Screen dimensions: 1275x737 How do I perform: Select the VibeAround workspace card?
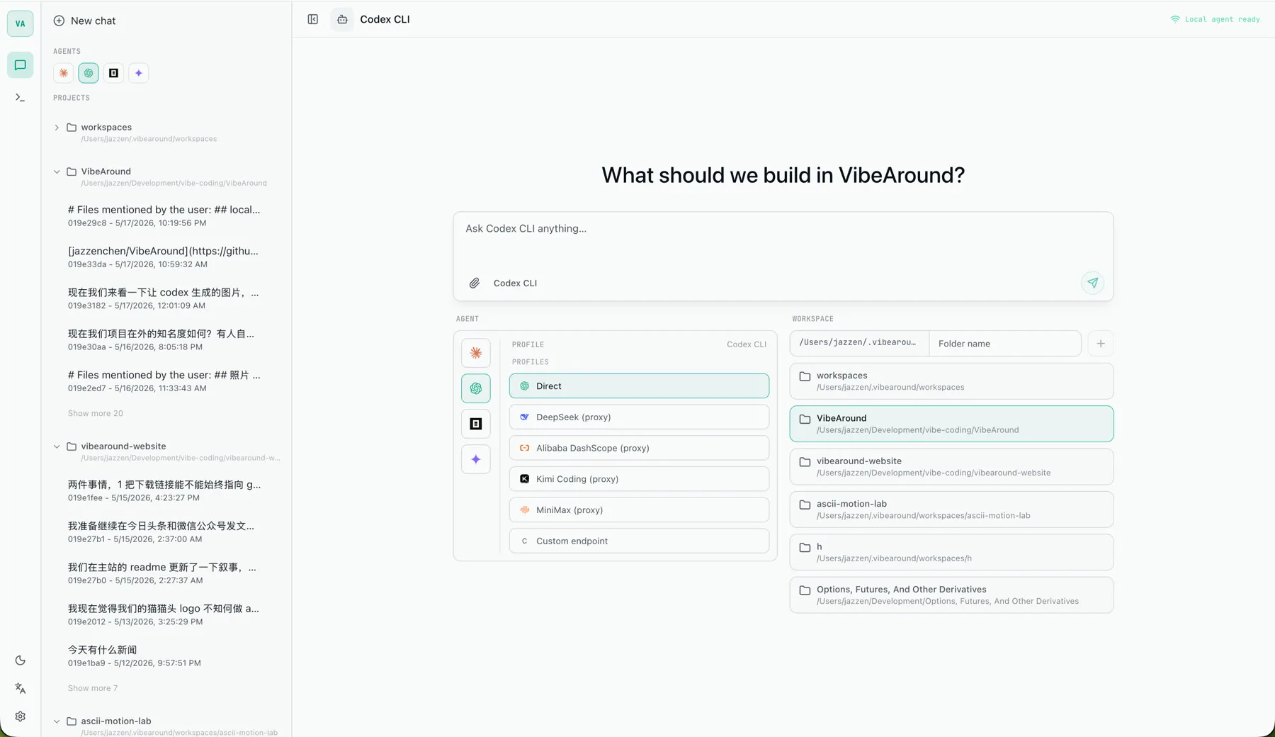[951, 424]
